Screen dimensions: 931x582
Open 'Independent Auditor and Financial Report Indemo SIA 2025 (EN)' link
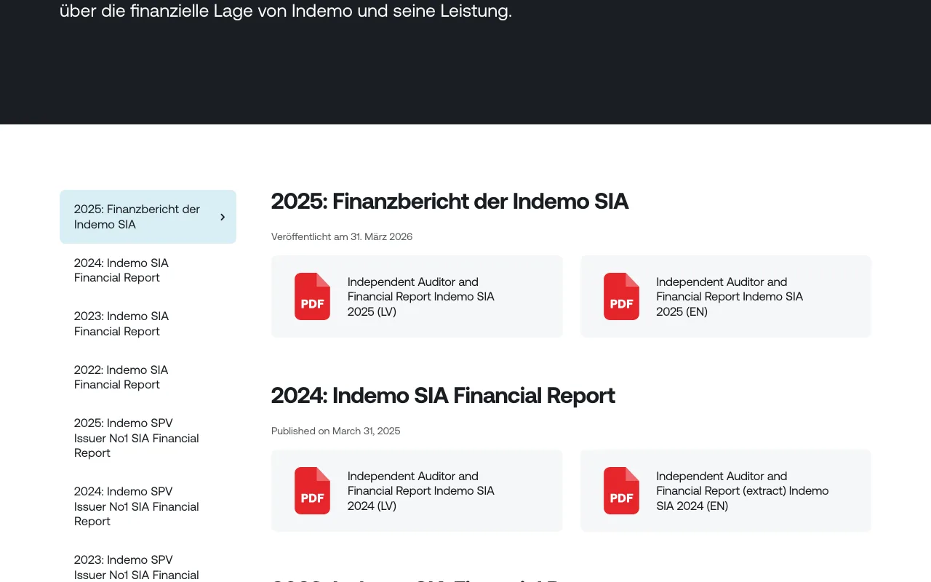click(725, 296)
